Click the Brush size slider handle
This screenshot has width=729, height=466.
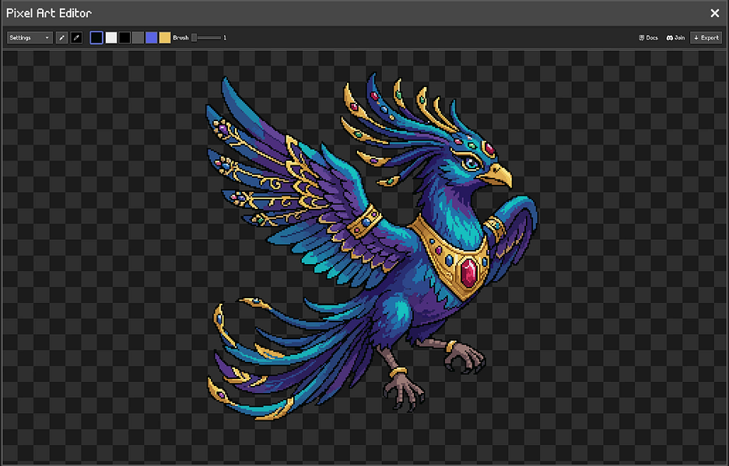tap(195, 37)
